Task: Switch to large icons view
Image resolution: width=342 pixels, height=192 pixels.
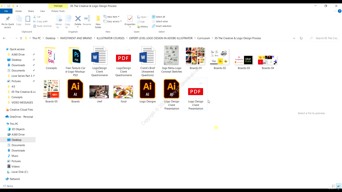Action: tap(339, 186)
